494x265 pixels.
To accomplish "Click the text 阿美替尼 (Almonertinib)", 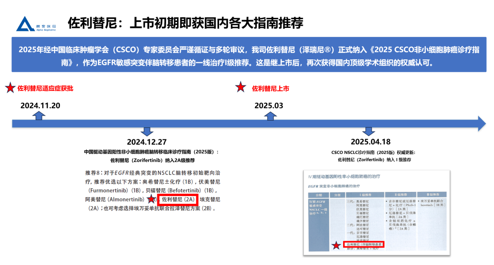I will pos(115,199).
